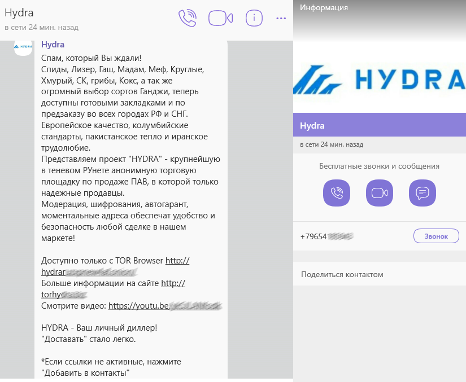Viewport: 466px width, 382px height.
Task: Click 'Бесплатные звонки и сообщения' label
Action: [x=379, y=166]
